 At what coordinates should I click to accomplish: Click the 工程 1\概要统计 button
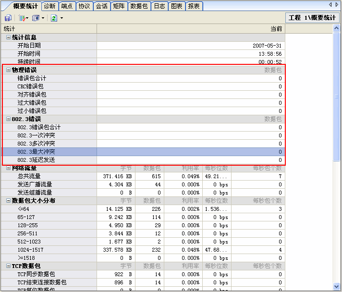coord(312,18)
